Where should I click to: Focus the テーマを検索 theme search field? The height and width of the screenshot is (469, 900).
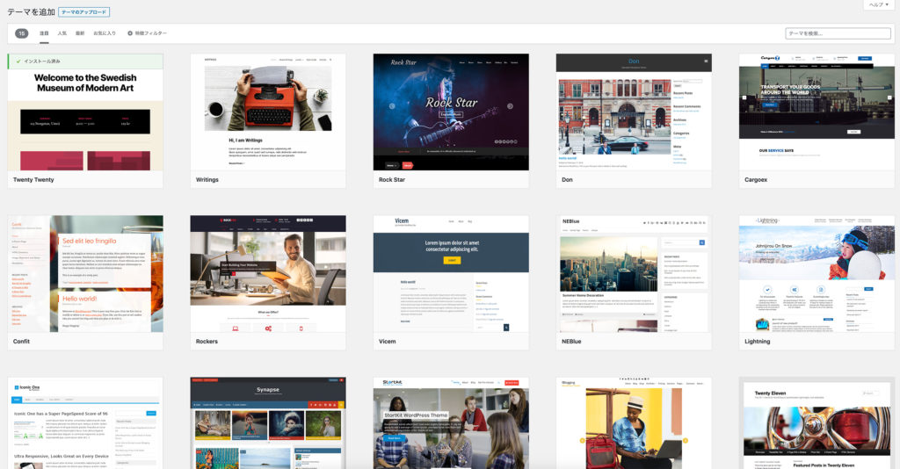(838, 33)
